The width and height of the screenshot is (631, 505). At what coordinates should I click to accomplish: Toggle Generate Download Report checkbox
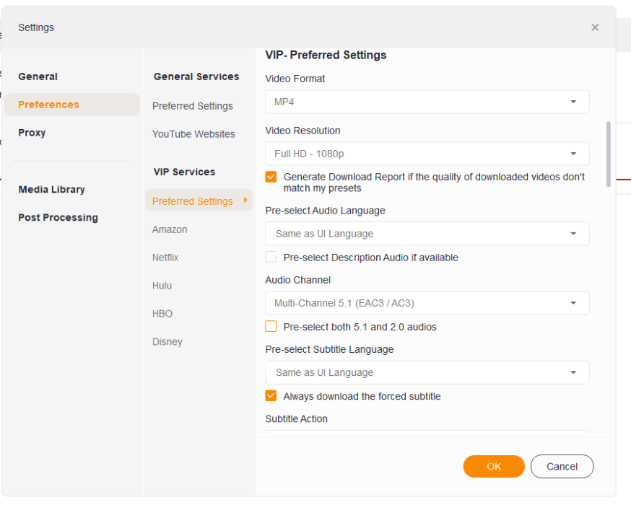(271, 177)
